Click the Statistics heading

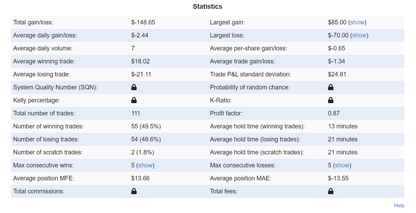pyautogui.click(x=208, y=7)
